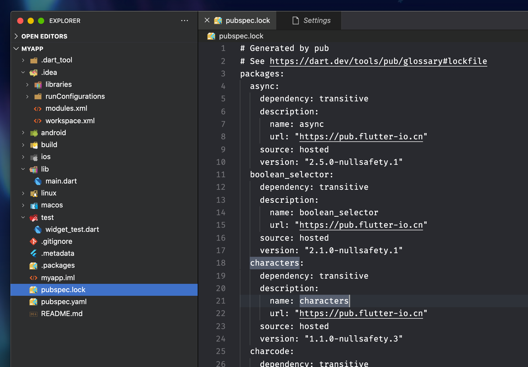Select the pubspec.lock editor tab
The height and width of the screenshot is (367, 528).
tap(248, 20)
